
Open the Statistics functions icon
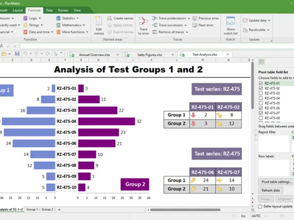click(58, 18)
